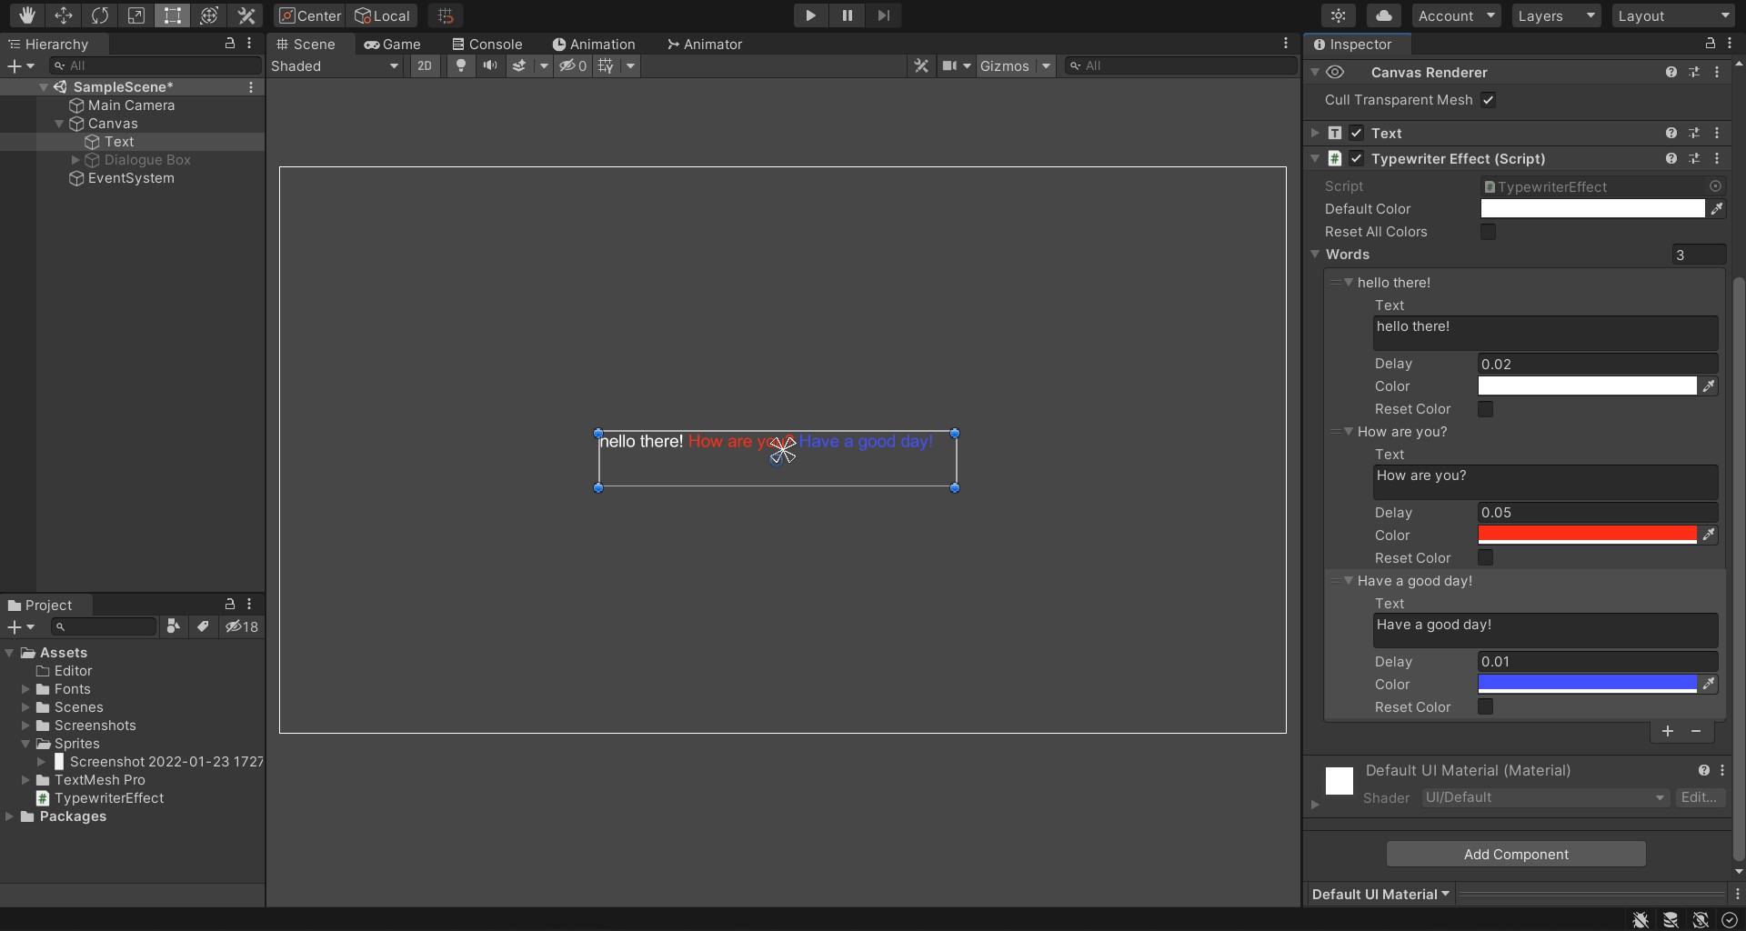Click the Add Component button
The width and height of the screenshot is (1746, 931).
click(1516, 854)
